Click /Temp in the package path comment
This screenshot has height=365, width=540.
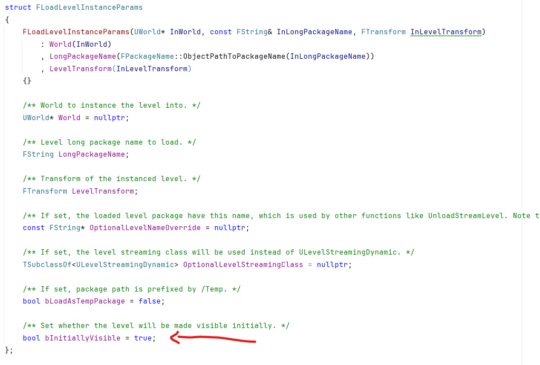tap(212, 289)
